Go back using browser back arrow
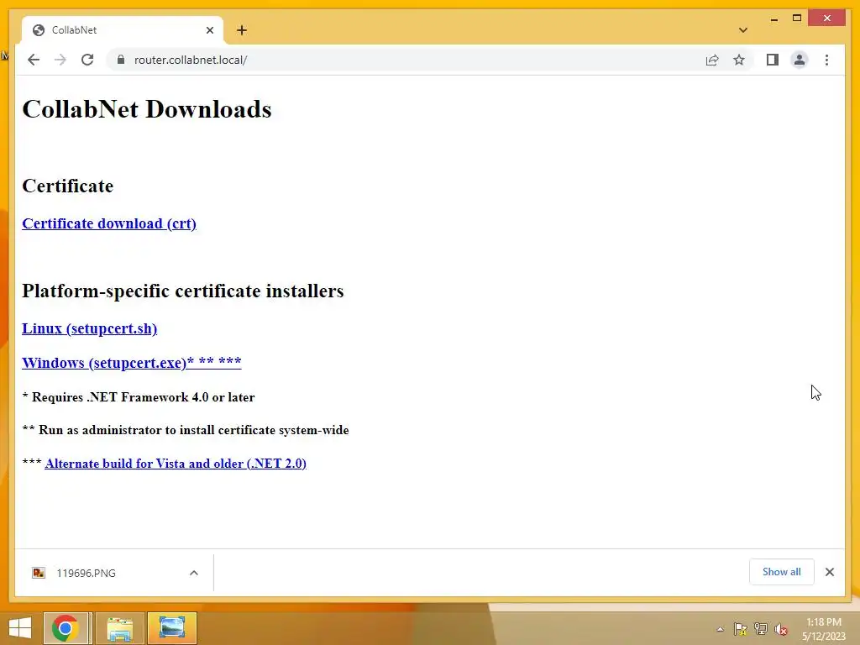 point(34,60)
